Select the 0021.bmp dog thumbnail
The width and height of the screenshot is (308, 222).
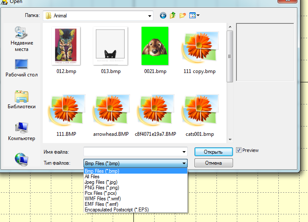(155, 46)
